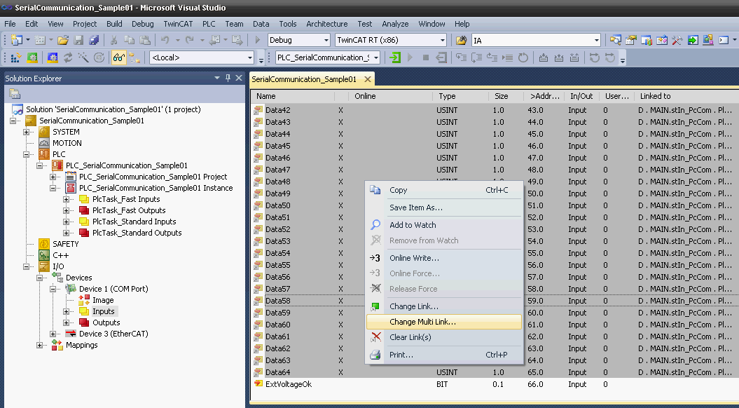Click the Cut scissors toolbar icon
Image resolution: width=739 pixels, height=408 pixels.
pos(114,40)
